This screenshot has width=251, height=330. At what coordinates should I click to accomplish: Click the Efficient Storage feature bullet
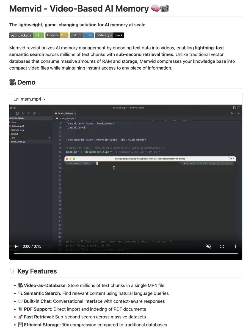pyautogui.click(x=92, y=325)
